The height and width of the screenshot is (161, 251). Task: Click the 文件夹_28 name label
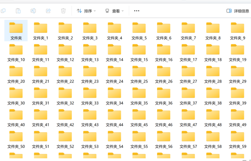click(x=213, y=81)
